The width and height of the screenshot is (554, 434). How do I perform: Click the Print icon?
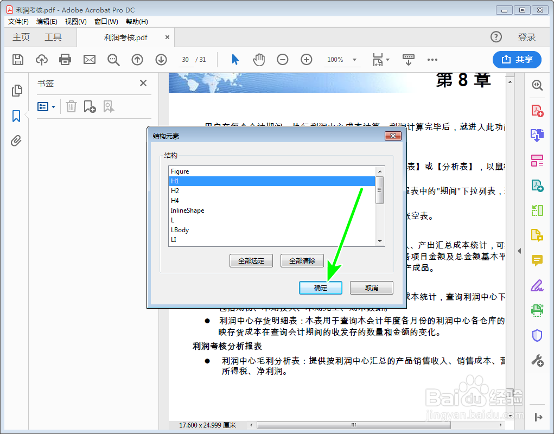[65, 60]
